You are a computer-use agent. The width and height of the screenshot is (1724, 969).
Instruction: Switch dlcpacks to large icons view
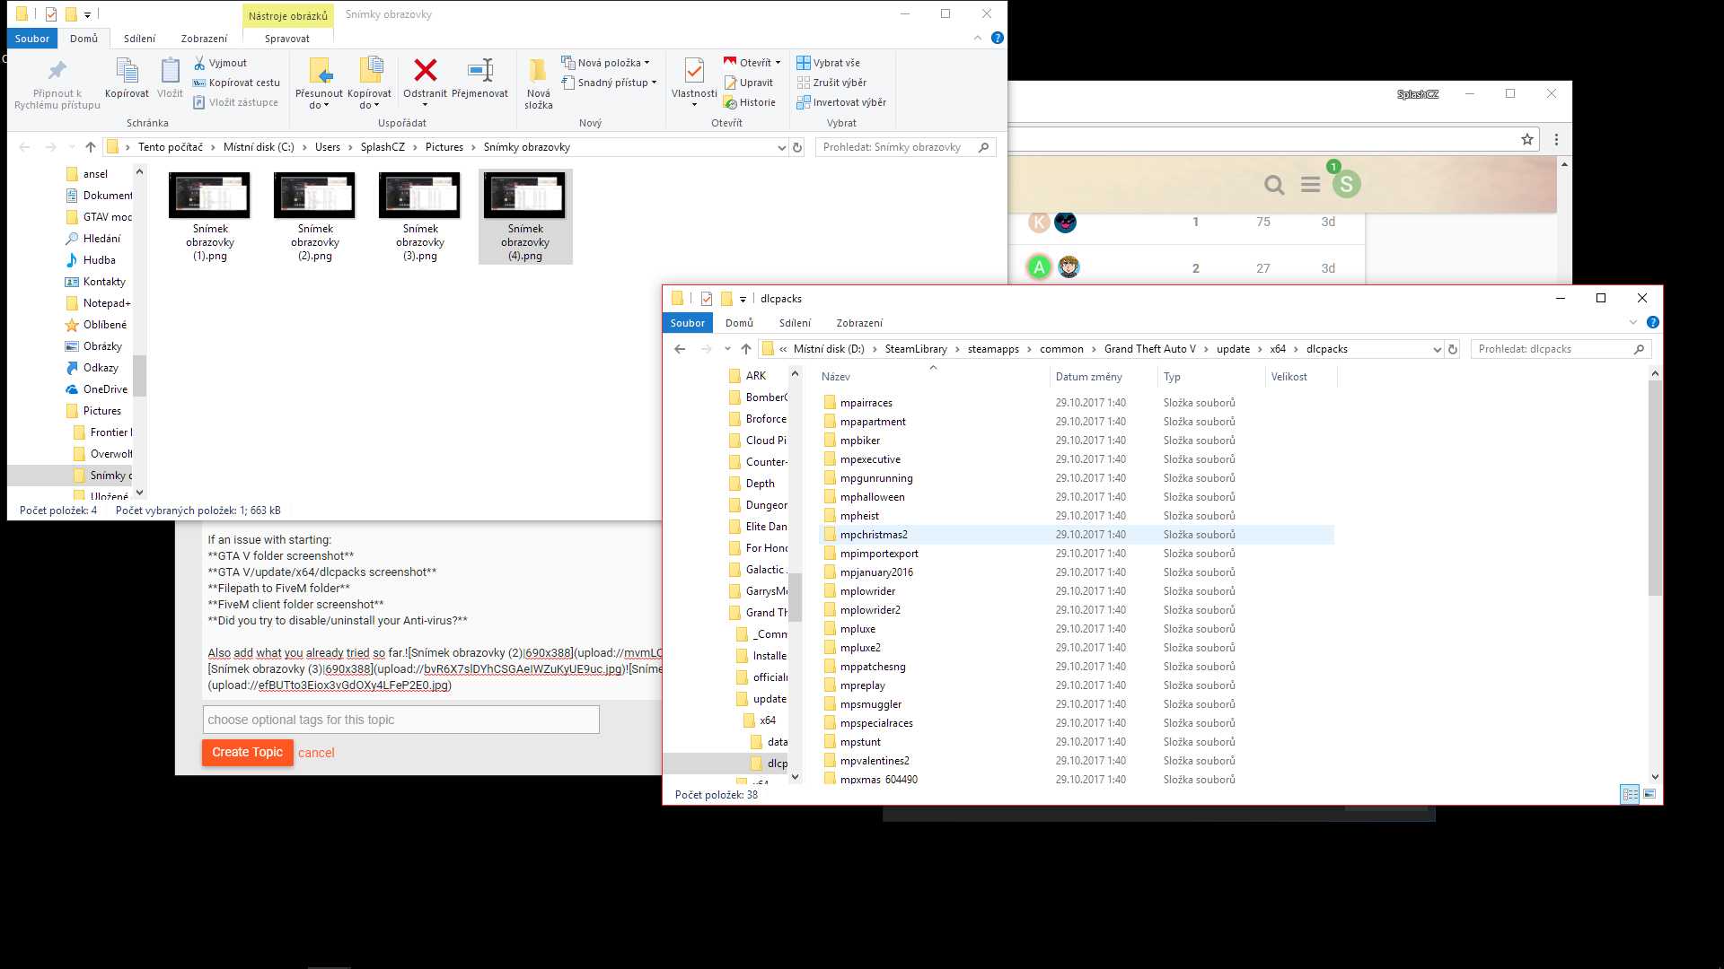1649,794
